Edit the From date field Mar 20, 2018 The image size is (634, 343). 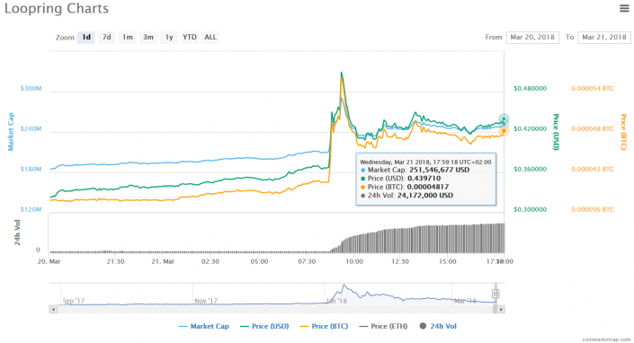click(x=532, y=37)
